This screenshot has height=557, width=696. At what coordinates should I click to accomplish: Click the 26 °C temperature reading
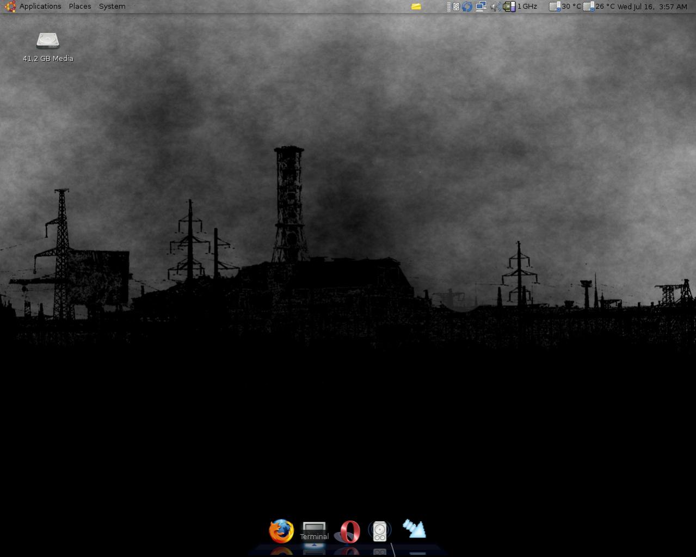click(x=605, y=7)
